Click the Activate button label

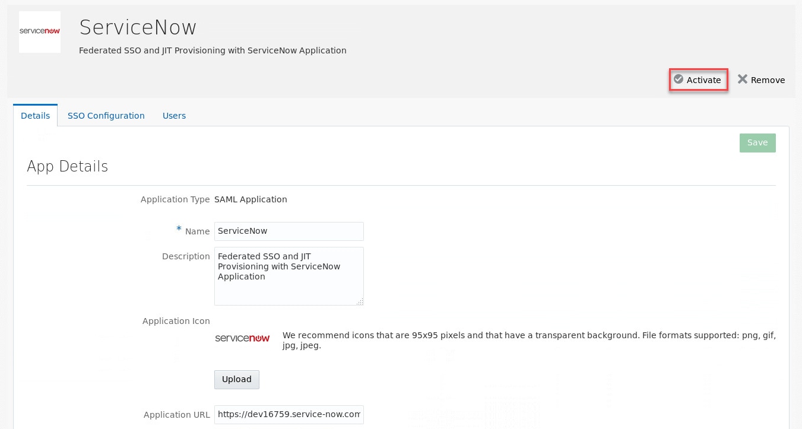(x=704, y=80)
